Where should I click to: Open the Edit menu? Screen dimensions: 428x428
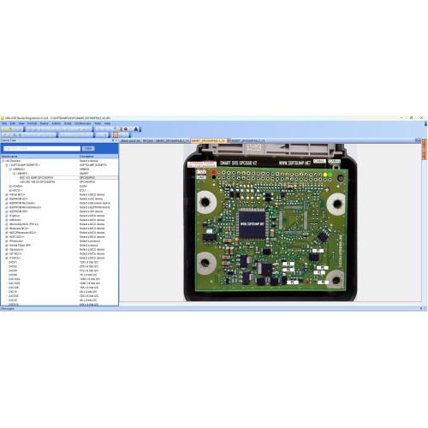(x=13, y=123)
